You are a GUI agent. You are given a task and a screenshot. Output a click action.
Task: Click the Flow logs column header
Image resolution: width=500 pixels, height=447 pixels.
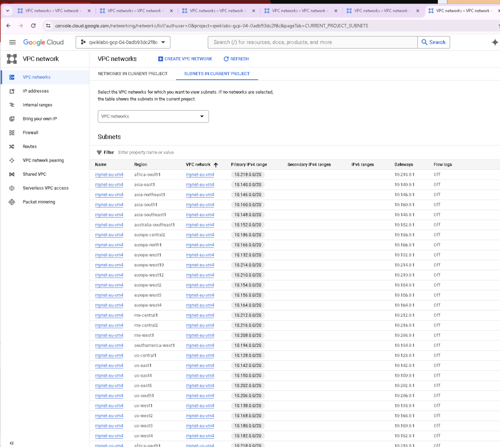[443, 164]
